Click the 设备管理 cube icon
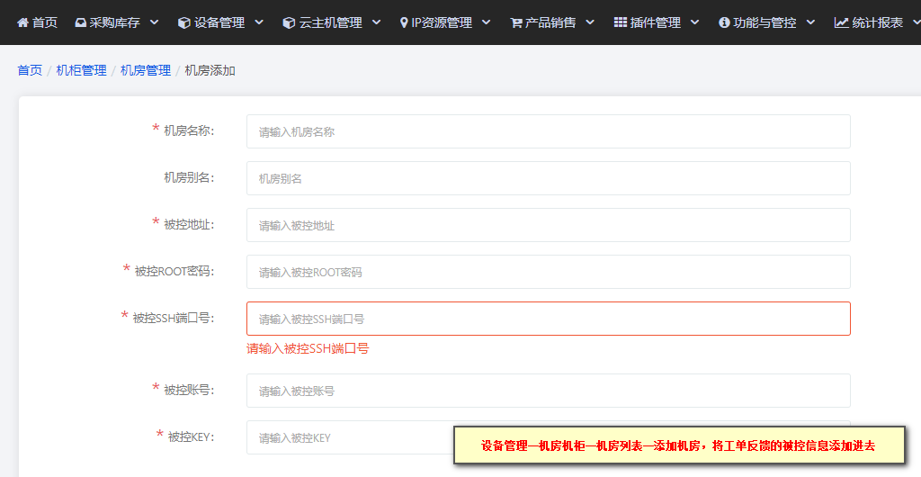 point(183,22)
